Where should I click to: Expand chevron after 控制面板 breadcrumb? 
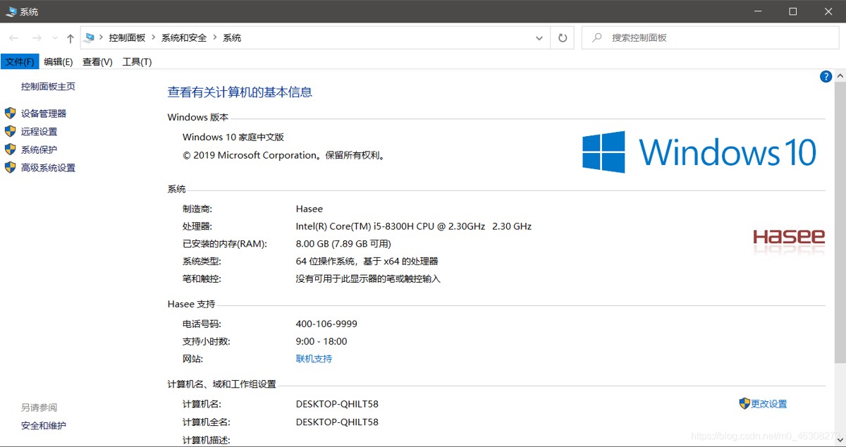154,38
